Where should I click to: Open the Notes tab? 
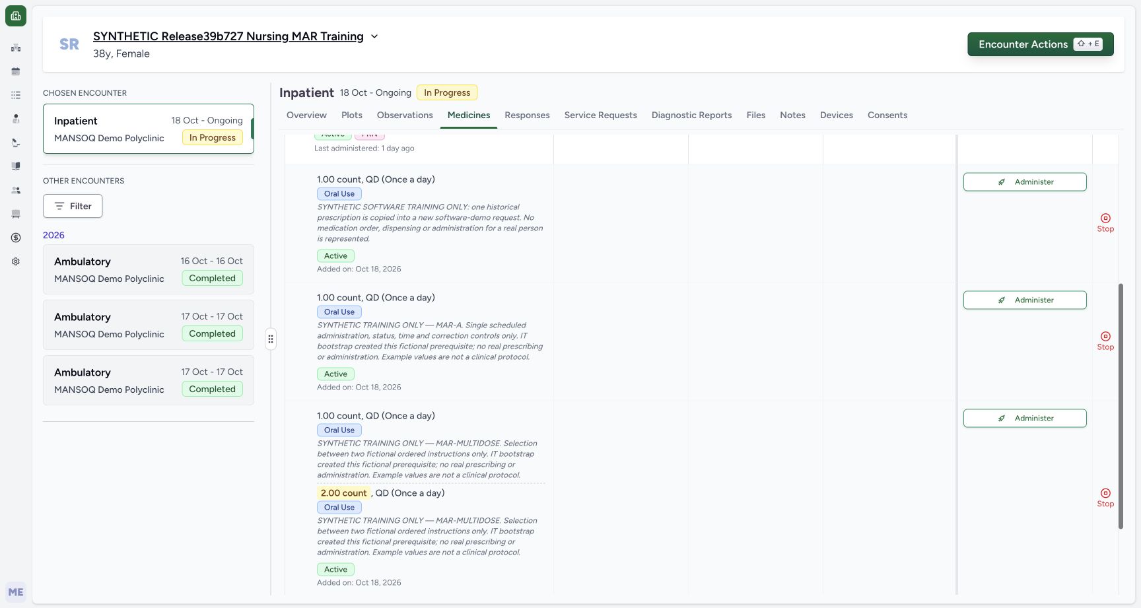pos(792,115)
